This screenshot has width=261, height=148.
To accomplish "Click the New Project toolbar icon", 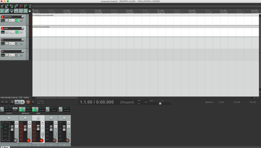I will click(x=2, y=6).
